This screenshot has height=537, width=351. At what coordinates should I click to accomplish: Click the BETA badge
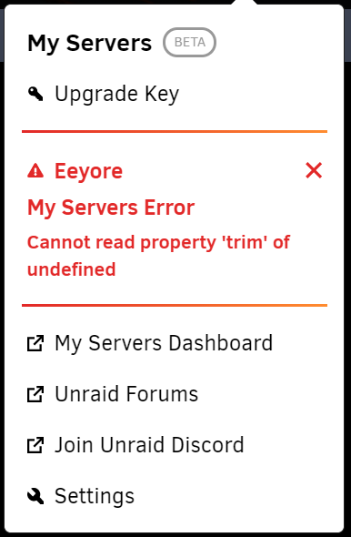point(189,43)
